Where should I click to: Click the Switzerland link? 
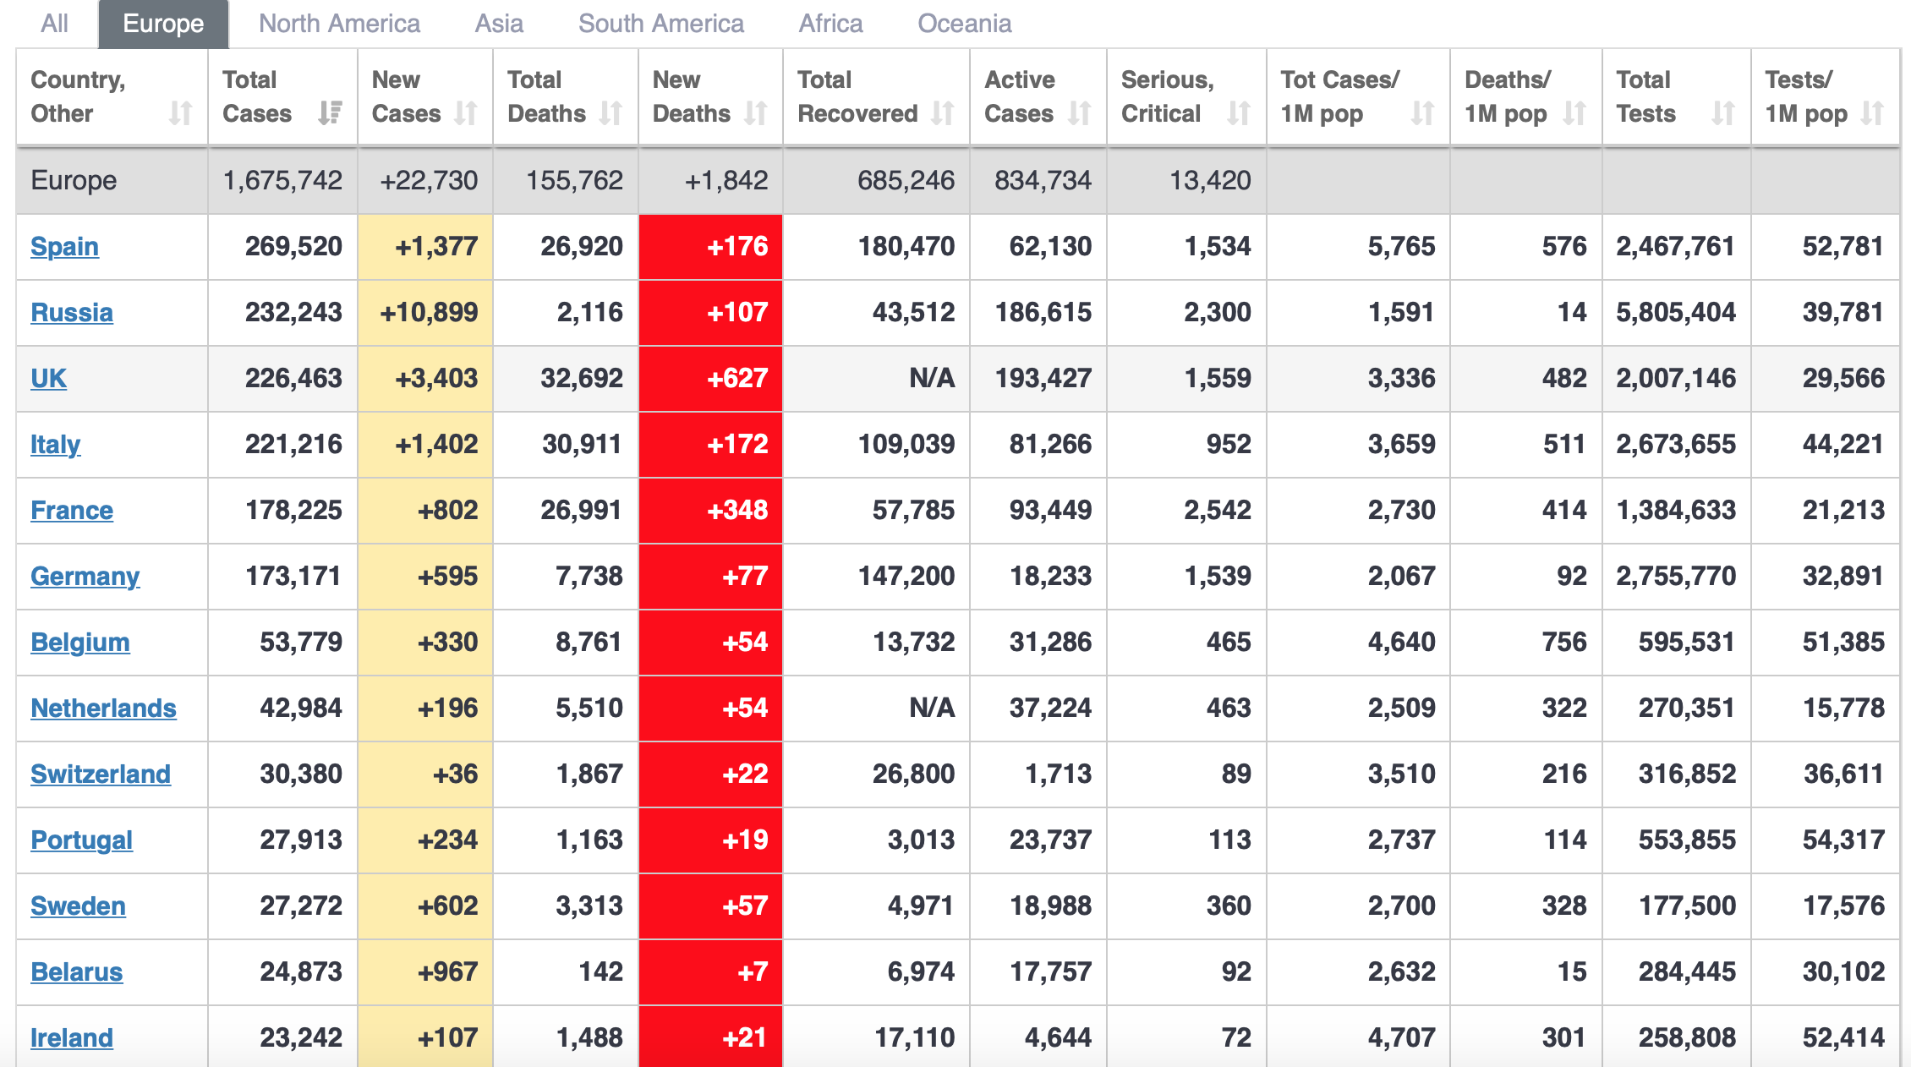click(100, 774)
